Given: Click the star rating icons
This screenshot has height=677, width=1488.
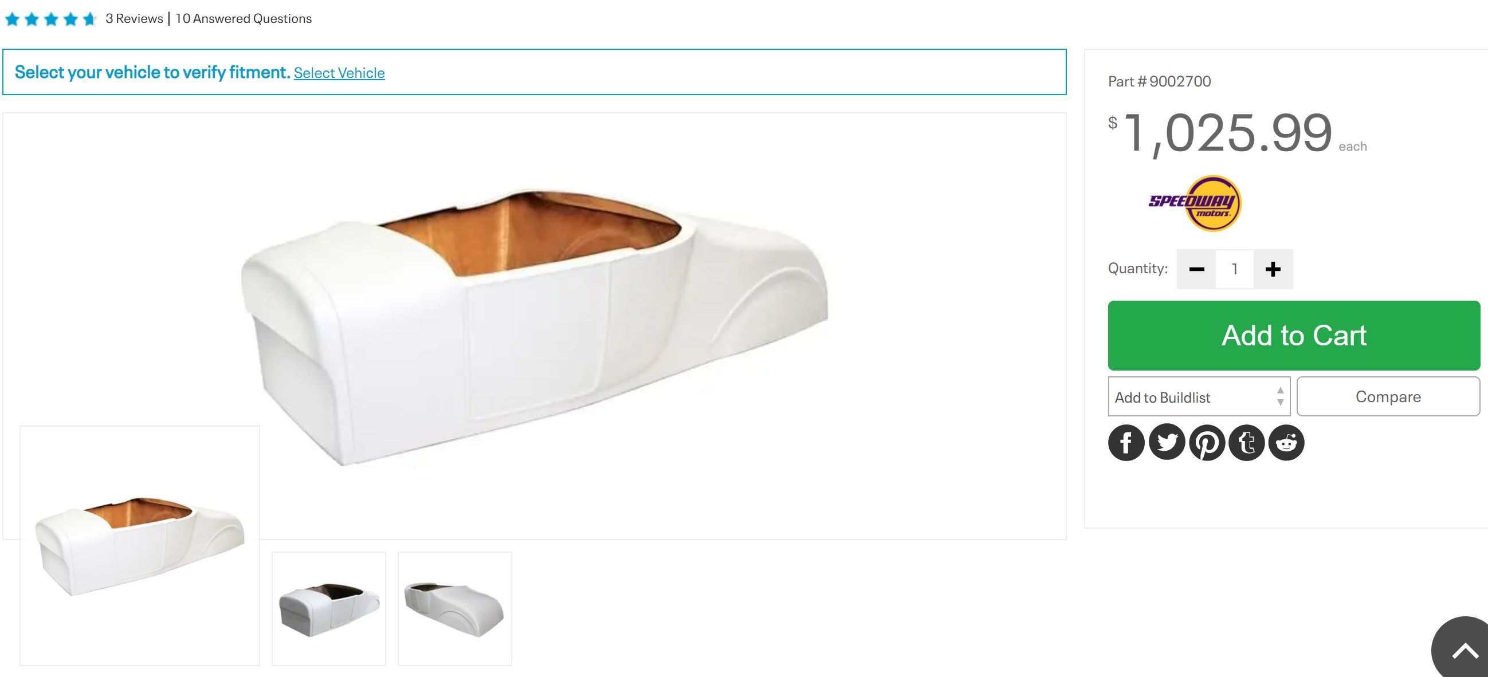Looking at the screenshot, I should [x=50, y=19].
